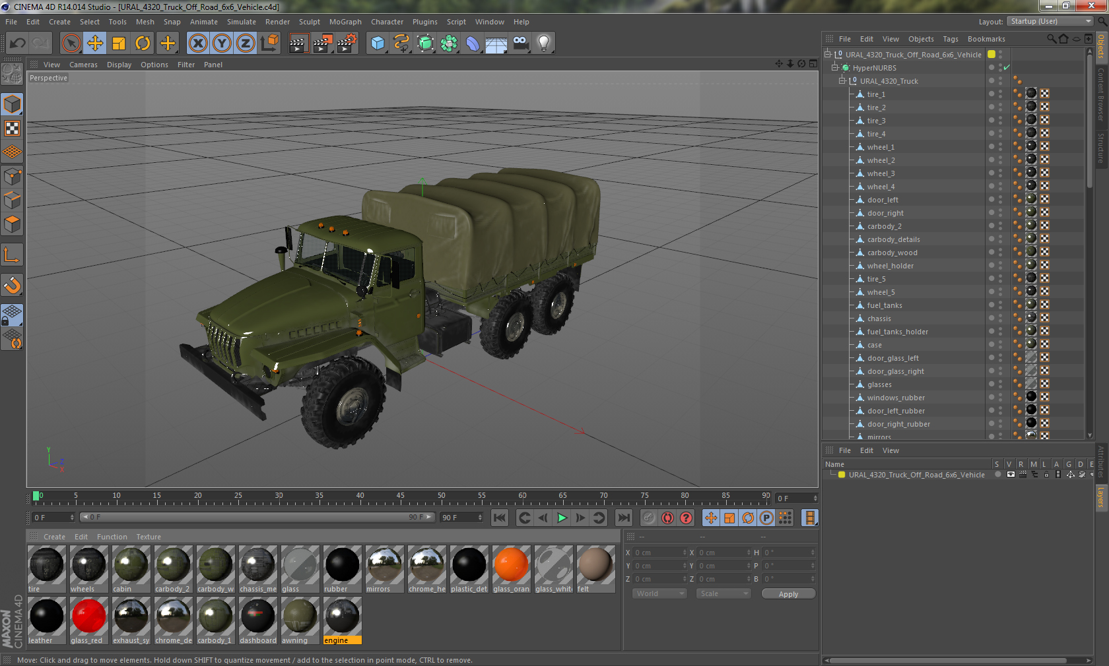
Task: Render the active view clapperboard icon
Action: click(x=299, y=44)
